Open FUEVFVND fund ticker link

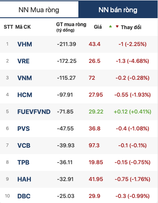click(x=34, y=112)
